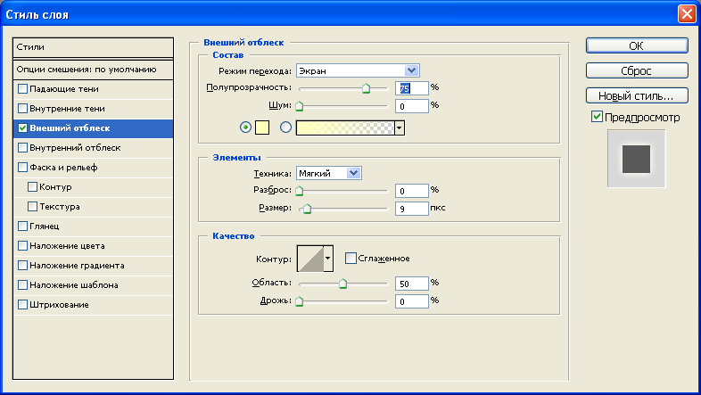Open the Падающие тени settings row
Screen dimensions: 701x395
(x=93, y=89)
